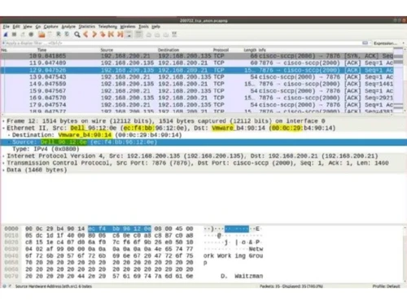This screenshot has height=305, width=407.
Task: Apply display filter arrow button
Action: (x=365, y=43)
